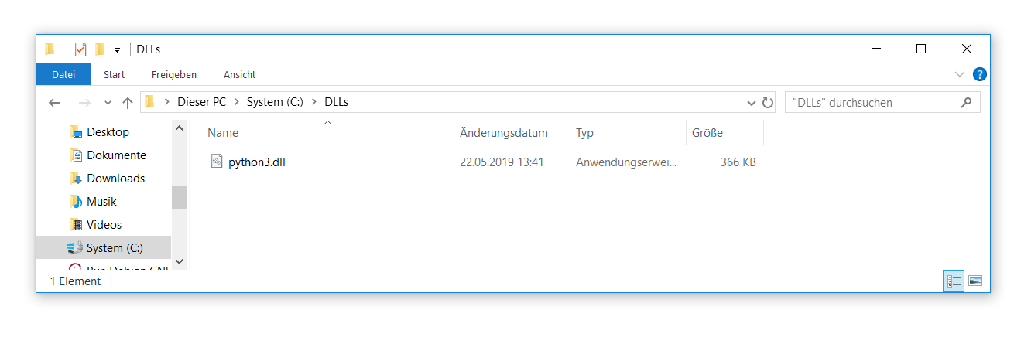
Task: Open the Datei menu tab
Action: click(63, 75)
